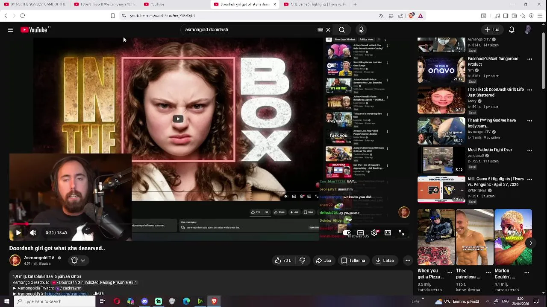Expand subscription notification bell dropdown
Screen dimensions: 547x307
tap(79, 260)
